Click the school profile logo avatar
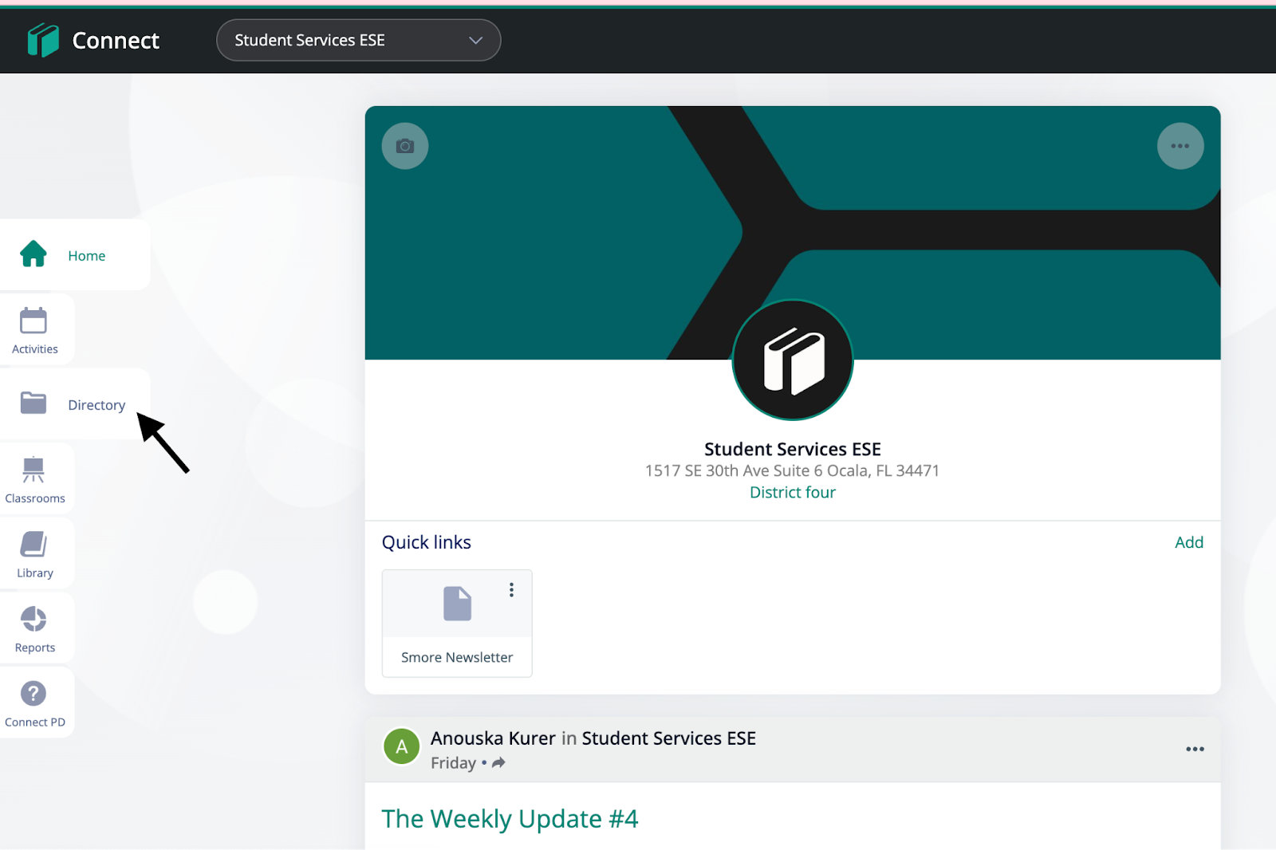Viewport: 1276px width, 850px height. pos(793,360)
